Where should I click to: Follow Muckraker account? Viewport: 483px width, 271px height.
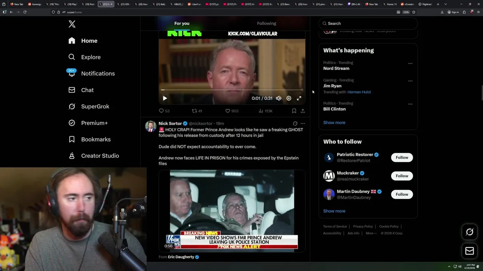(x=402, y=176)
